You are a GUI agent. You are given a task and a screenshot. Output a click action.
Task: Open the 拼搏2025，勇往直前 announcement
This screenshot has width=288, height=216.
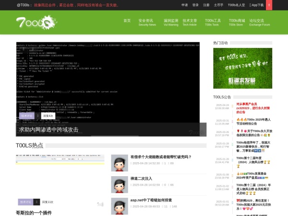click(x=253, y=204)
